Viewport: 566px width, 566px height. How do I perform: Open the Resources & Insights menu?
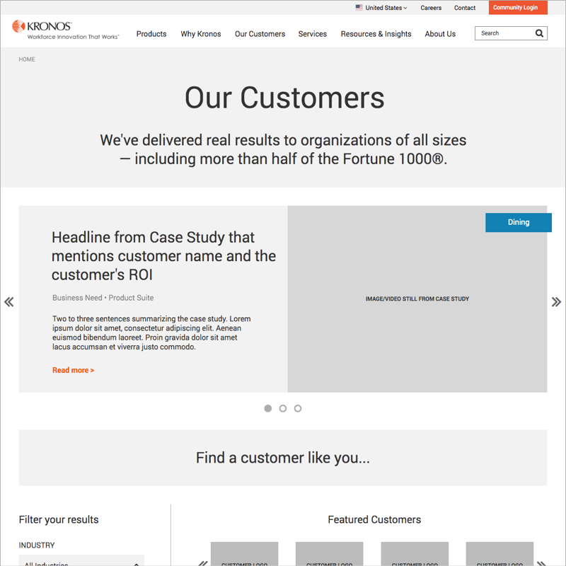click(x=376, y=34)
